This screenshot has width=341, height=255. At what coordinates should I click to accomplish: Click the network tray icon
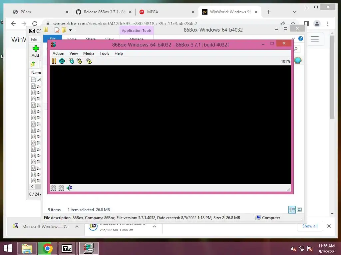(302, 249)
